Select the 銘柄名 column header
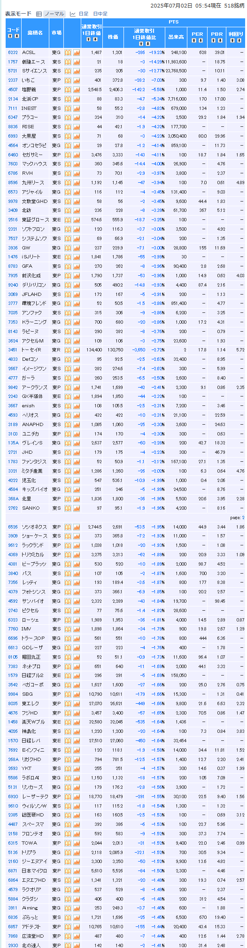The width and height of the screenshot is (247, 948). click(x=35, y=32)
